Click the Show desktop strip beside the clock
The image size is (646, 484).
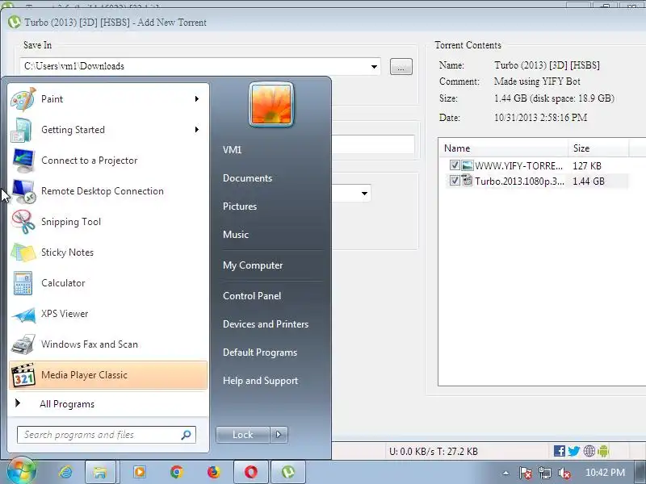(641, 472)
